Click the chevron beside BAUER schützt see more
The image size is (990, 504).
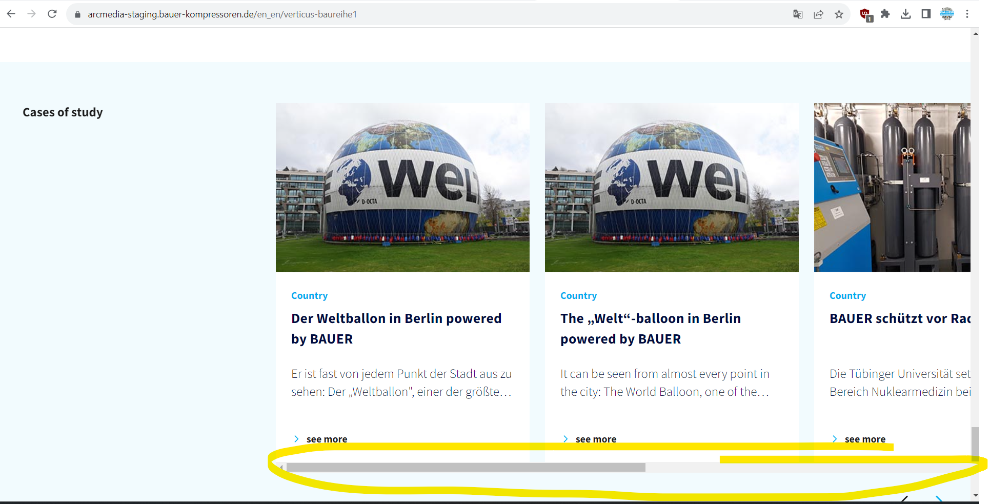pyautogui.click(x=835, y=439)
